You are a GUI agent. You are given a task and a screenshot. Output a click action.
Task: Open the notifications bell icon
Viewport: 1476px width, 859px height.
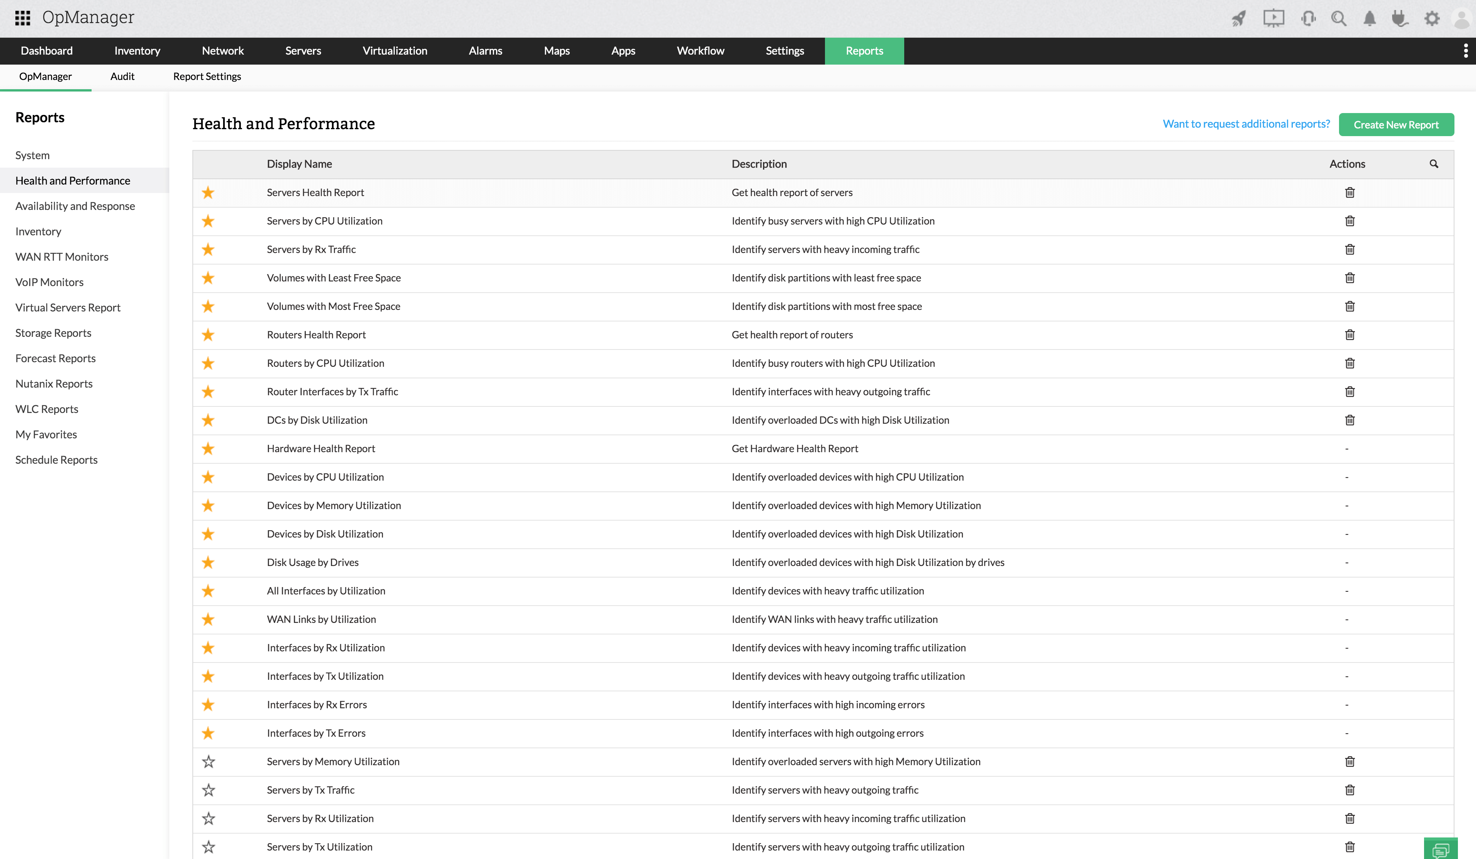click(1371, 18)
